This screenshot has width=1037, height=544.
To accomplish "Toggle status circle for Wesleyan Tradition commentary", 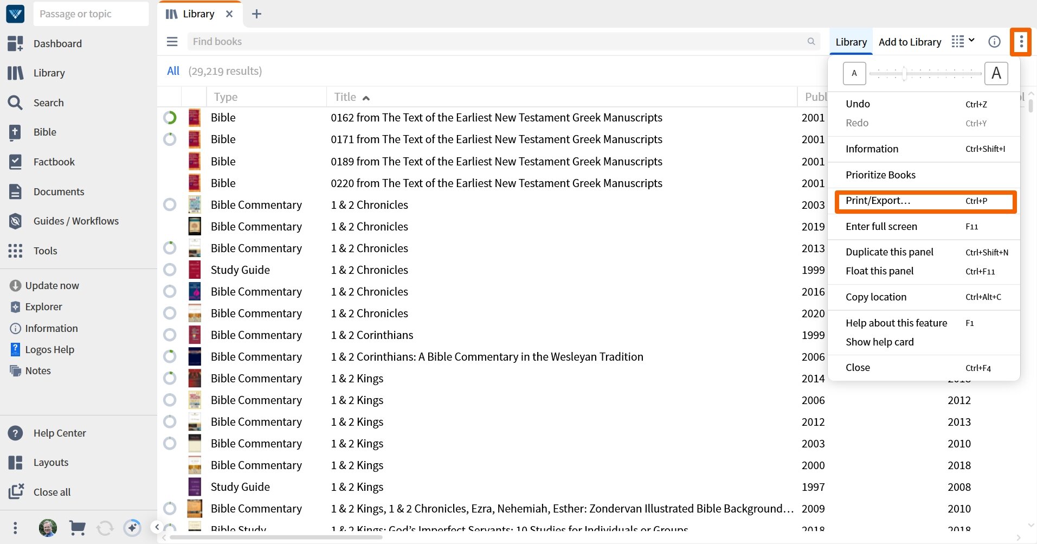I will tap(170, 356).
